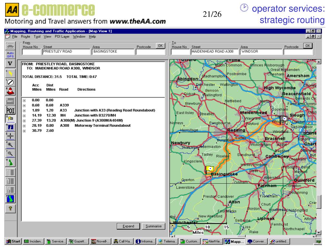Open the Window menu

pos(79,37)
